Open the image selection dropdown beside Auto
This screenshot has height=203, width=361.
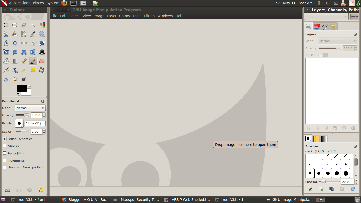[x=326, y=16]
